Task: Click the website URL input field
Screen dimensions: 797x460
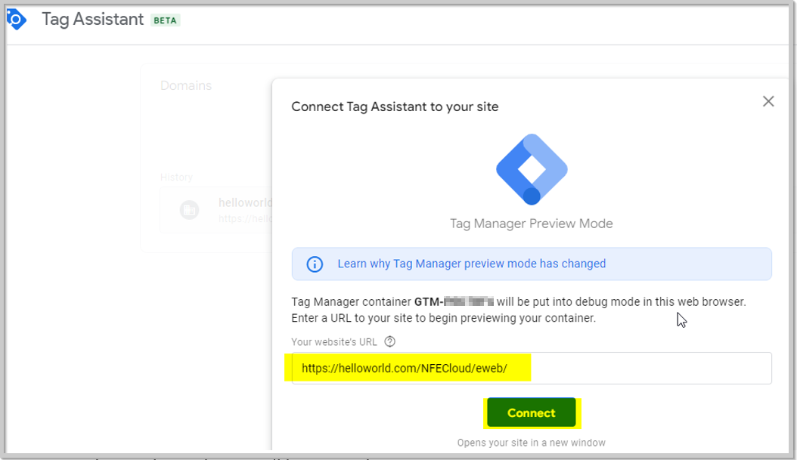Action: click(532, 368)
